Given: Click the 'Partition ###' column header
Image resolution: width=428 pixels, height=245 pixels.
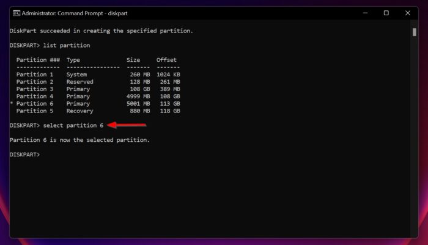Looking at the screenshot, I should click(x=38, y=60).
